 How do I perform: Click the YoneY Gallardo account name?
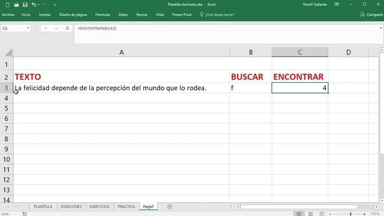314,4
